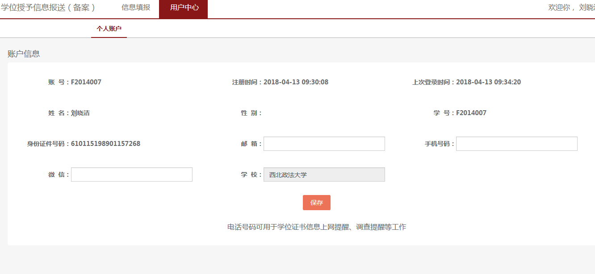Screen dimensions: 595x274
Task: Click the 电话号码可用于学位证书 hint text
Action: coord(317,227)
